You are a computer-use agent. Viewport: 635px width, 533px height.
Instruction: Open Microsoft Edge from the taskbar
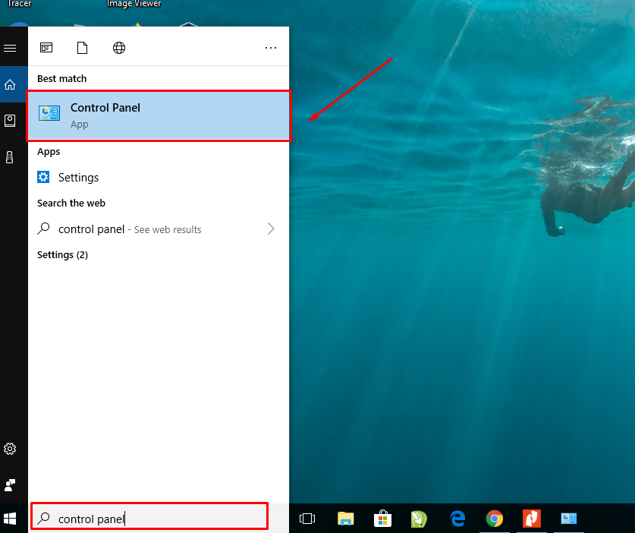coord(457,519)
